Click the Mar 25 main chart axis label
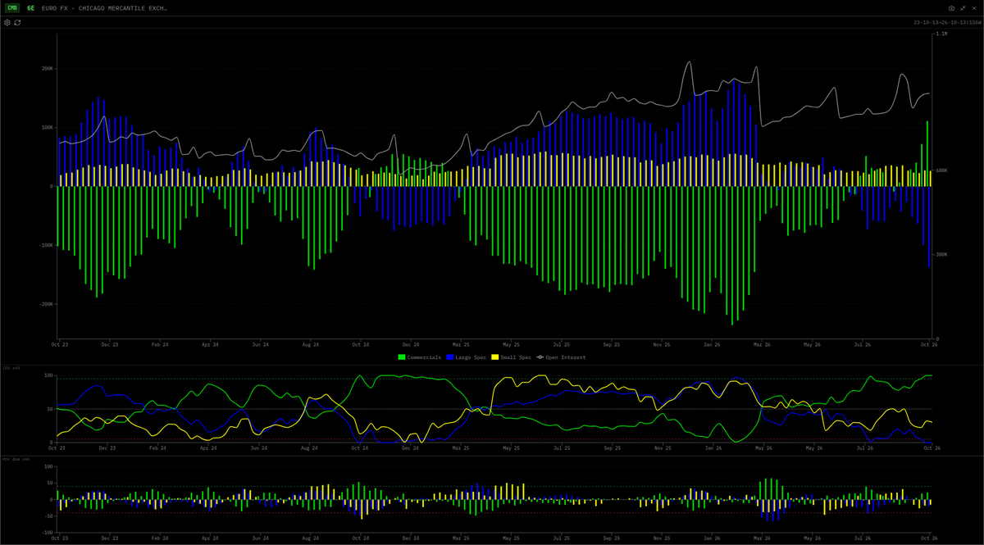The width and height of the screenshot is (984, 545). (x=462, y=345)
